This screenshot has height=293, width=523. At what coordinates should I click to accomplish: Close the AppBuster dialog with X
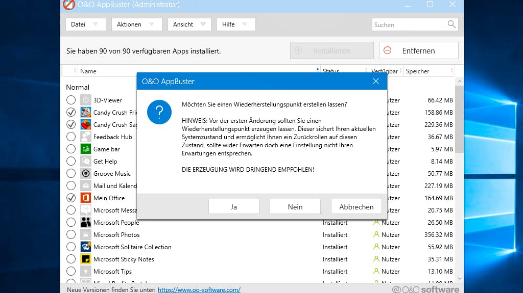(375, 81)
